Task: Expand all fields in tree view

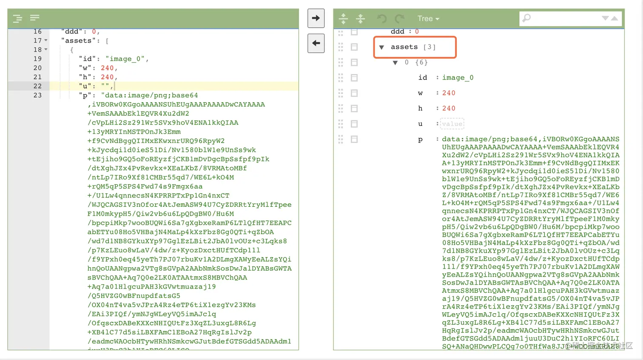Action: [x=344, y=18]
